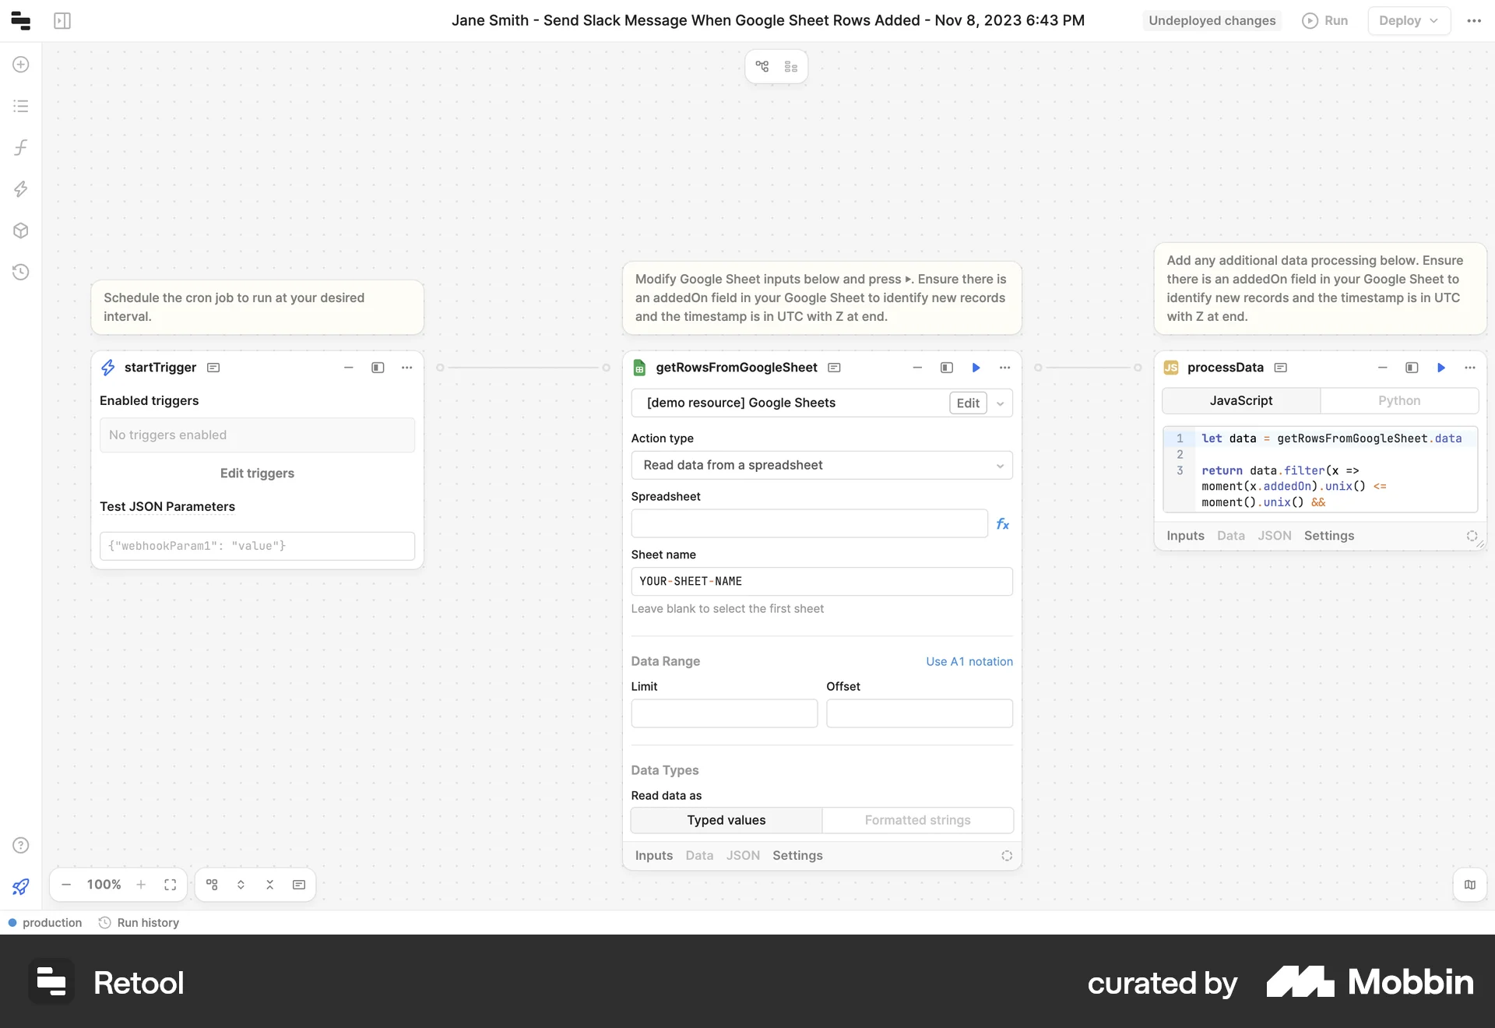This screenshot has width=1495, height=1028.
Task: Zoom in using the plus control
Action: pos(141,885)
